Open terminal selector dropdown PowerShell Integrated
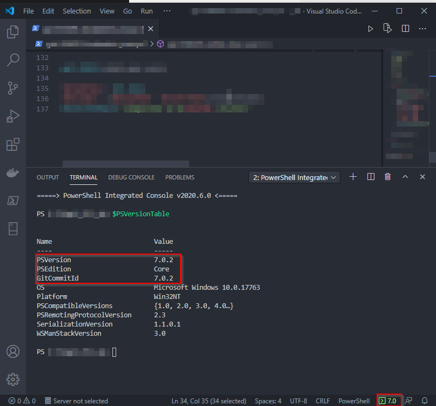 [x=294, y=177]
